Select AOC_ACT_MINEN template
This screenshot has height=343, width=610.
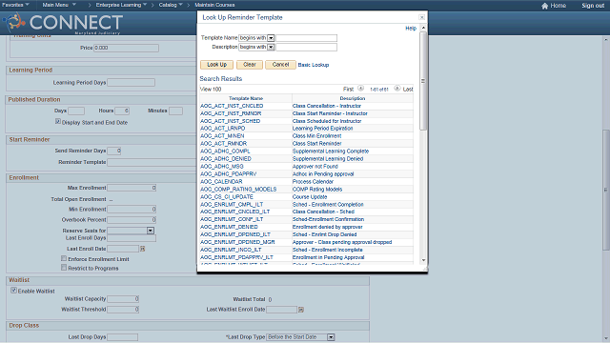point(222,136)
